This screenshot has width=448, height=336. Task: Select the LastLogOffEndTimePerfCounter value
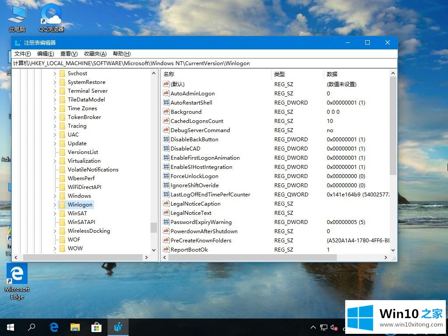click(210, 194)
